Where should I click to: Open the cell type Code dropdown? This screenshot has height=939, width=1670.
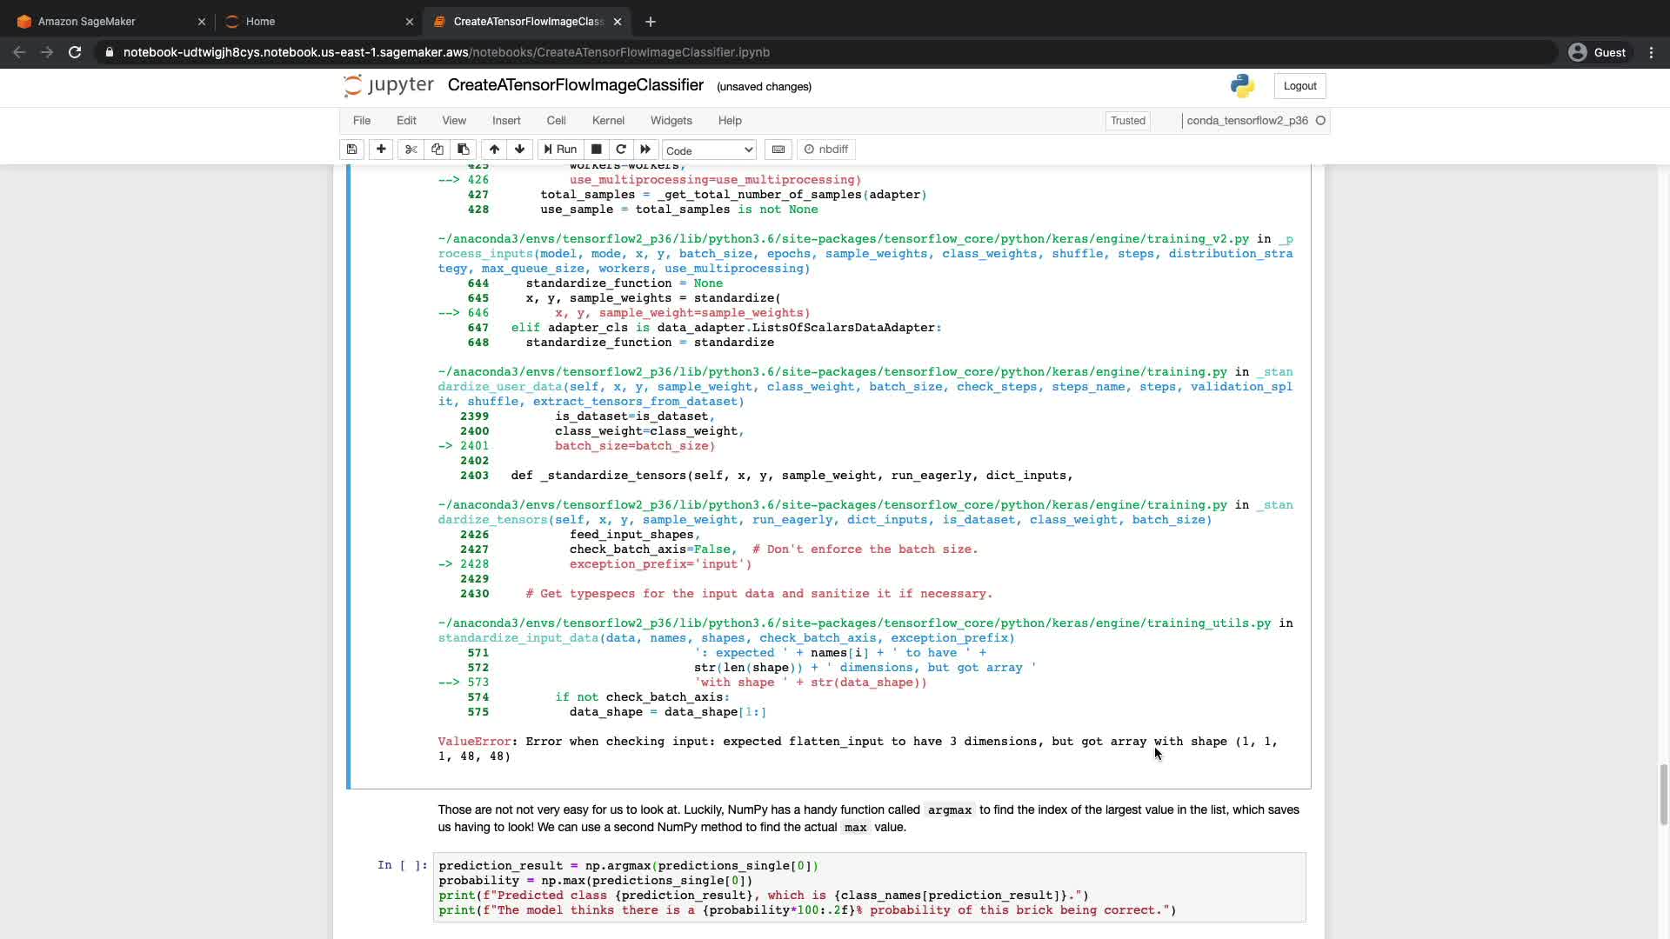[x=709, y=150]
